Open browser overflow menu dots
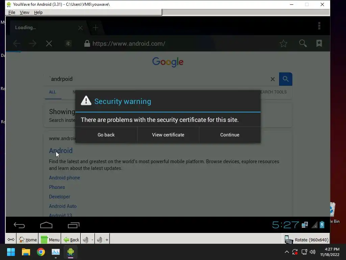The height and width of the screenshot is (260, 346). click(319, 26)
